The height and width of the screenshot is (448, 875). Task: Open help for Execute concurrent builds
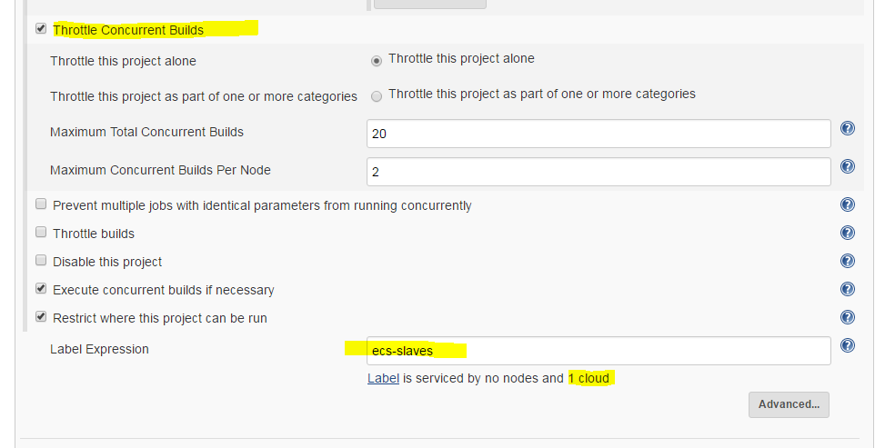pyautogui.click(x=848, y=289)
